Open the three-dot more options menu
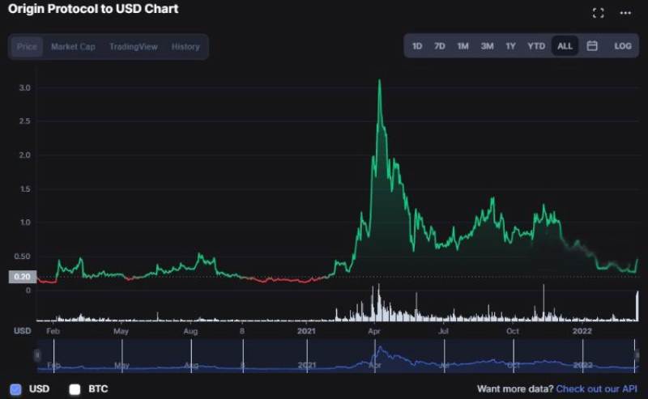Viewport: 648px width, 399px height. (x=625, y=13)
